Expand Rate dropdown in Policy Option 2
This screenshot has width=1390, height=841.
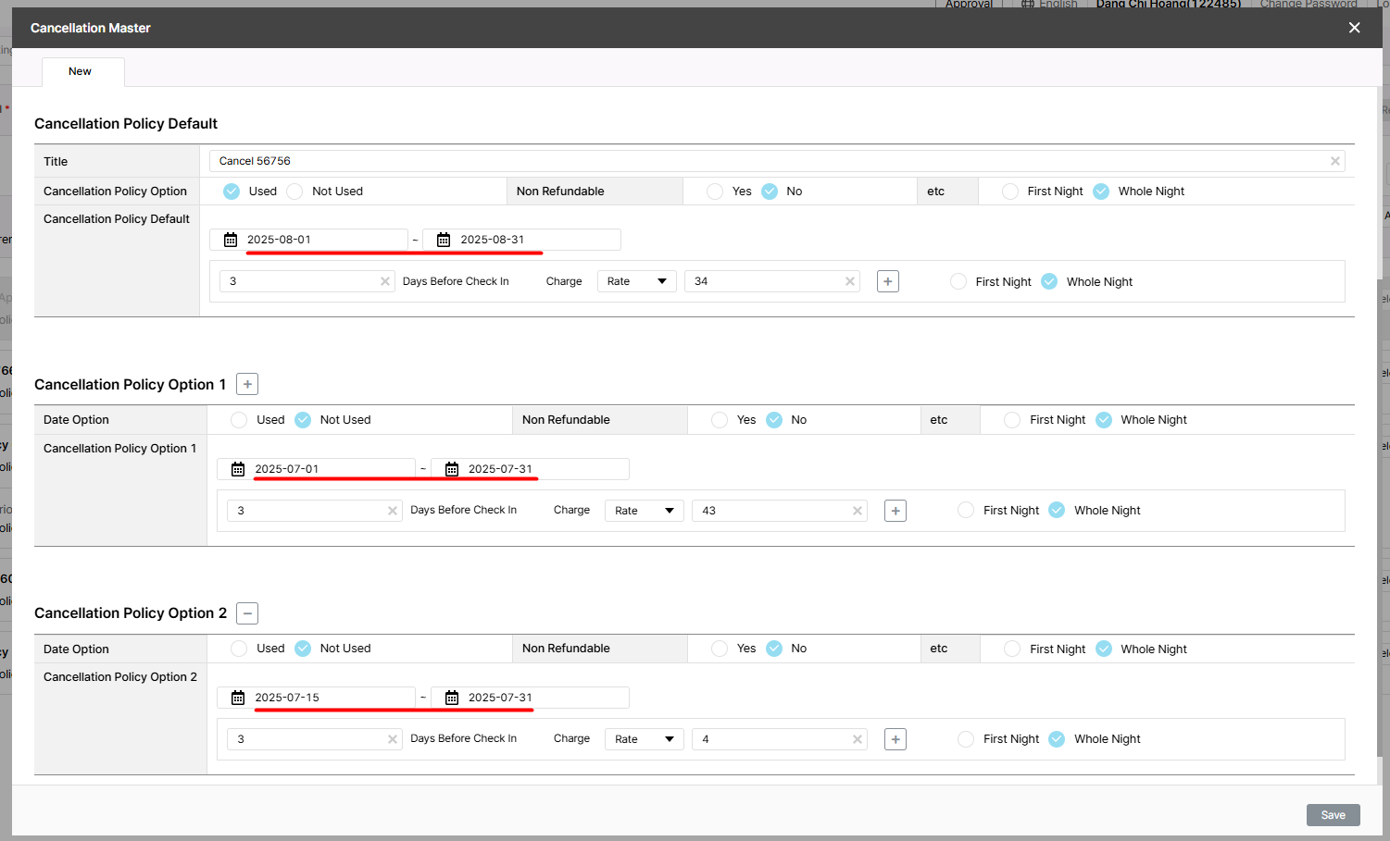644,739
